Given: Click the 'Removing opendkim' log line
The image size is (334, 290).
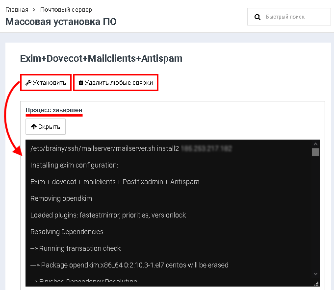Looking at the screenshot, I should click(x=61, y=198).
